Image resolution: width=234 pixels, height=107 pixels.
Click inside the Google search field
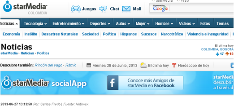pyautogui.click(x=201, y=8)
